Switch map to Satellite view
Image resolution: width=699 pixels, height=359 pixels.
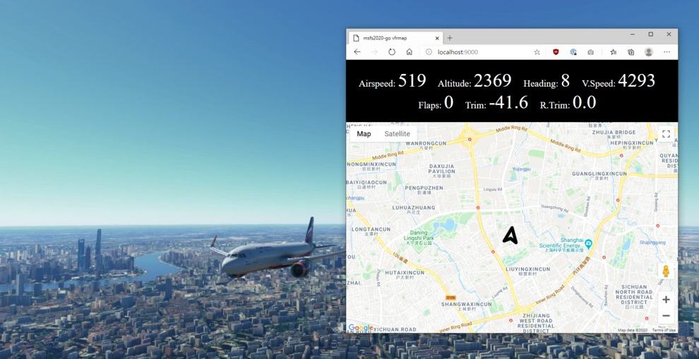click(x=398, y=133)
